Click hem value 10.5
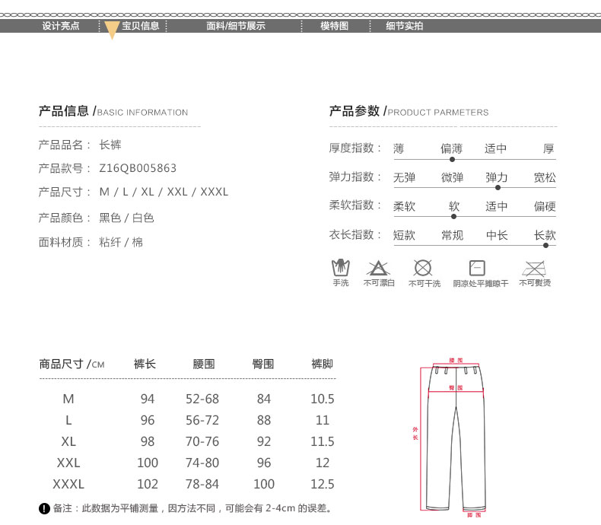601x525 pixels. click(x=323, y=399)
